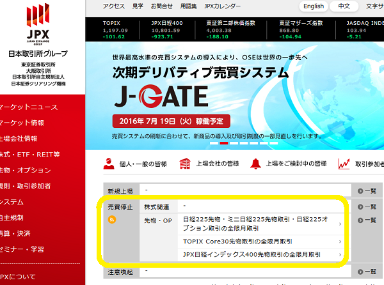Click the JPX logo

(38, 24)
